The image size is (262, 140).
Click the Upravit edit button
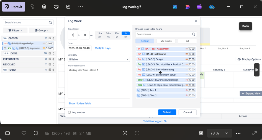coord(14,7)
